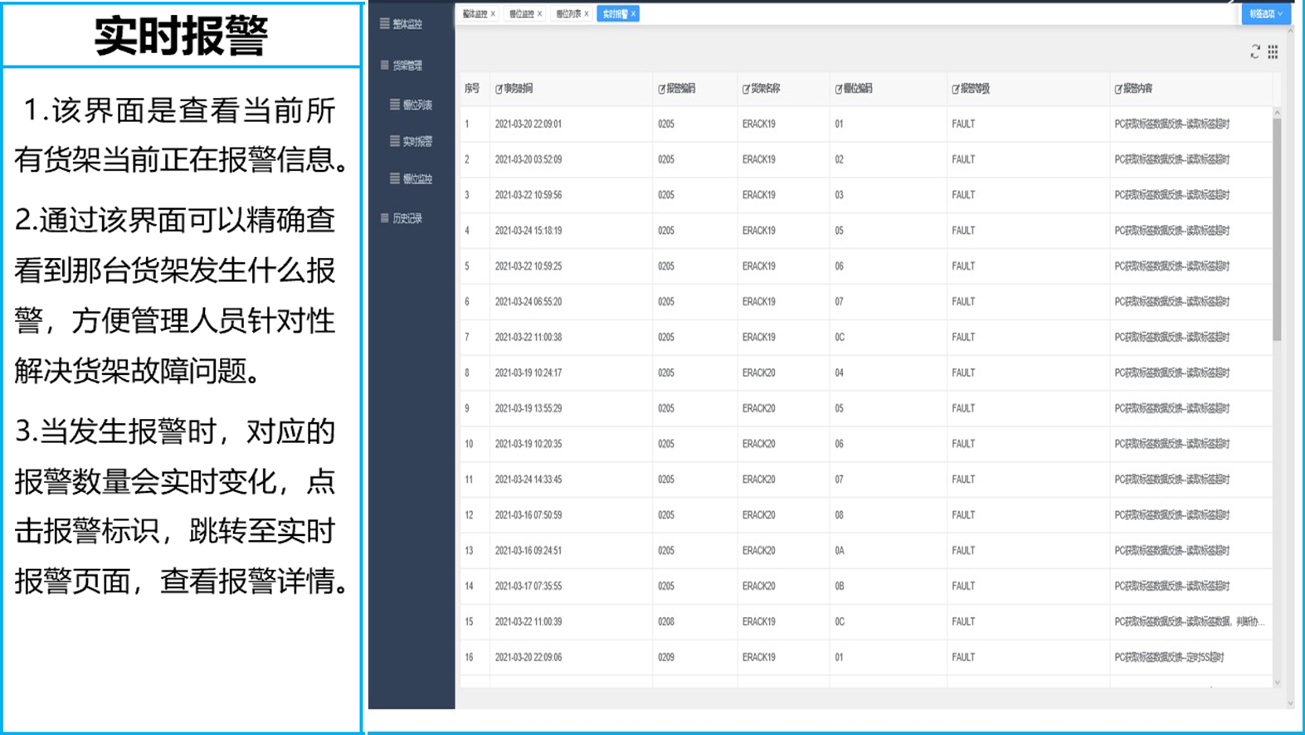
Task: Click the refresh icon above the table
Action: (1255, 51)
